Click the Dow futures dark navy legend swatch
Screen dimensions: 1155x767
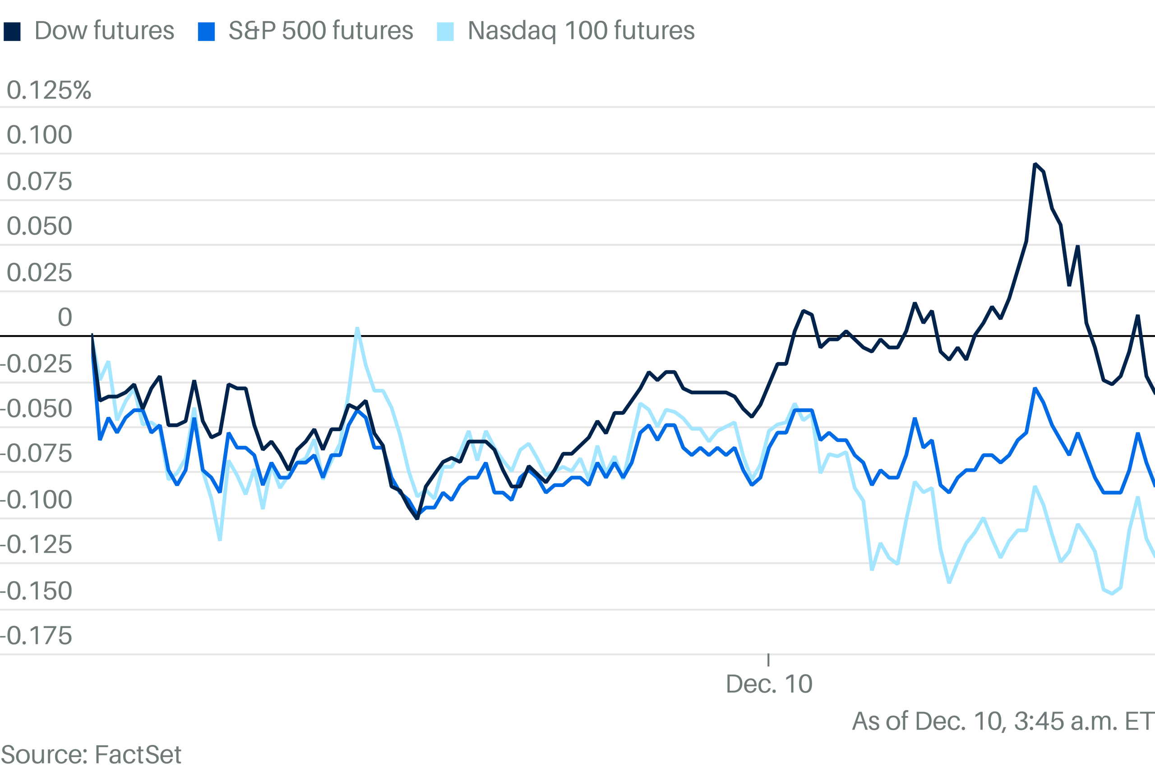tap(12, 31)
